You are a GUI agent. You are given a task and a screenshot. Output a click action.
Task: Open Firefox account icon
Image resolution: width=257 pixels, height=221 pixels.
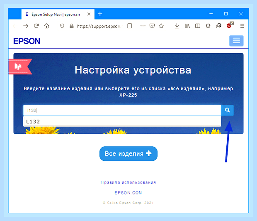click(x=208, y=26)
